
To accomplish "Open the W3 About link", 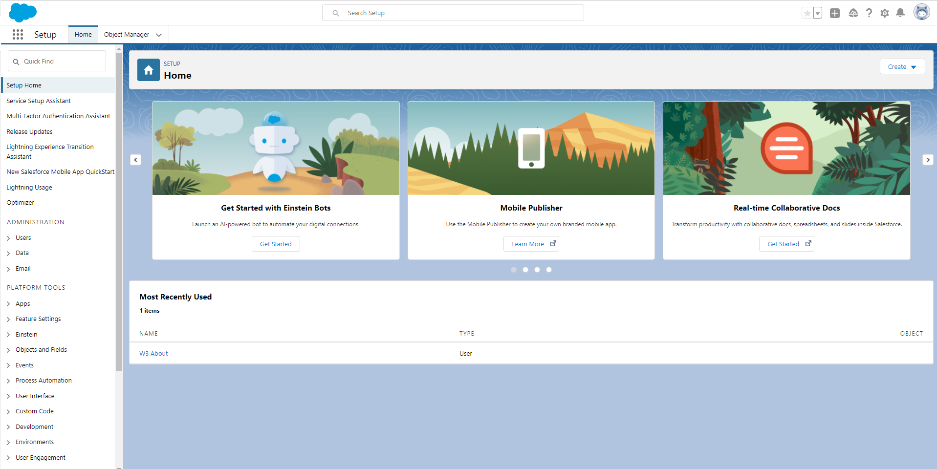I will pos(153,354).
